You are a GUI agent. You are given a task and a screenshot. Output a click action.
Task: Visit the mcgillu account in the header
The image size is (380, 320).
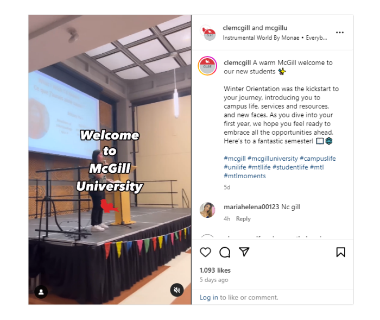click(276, 28)
